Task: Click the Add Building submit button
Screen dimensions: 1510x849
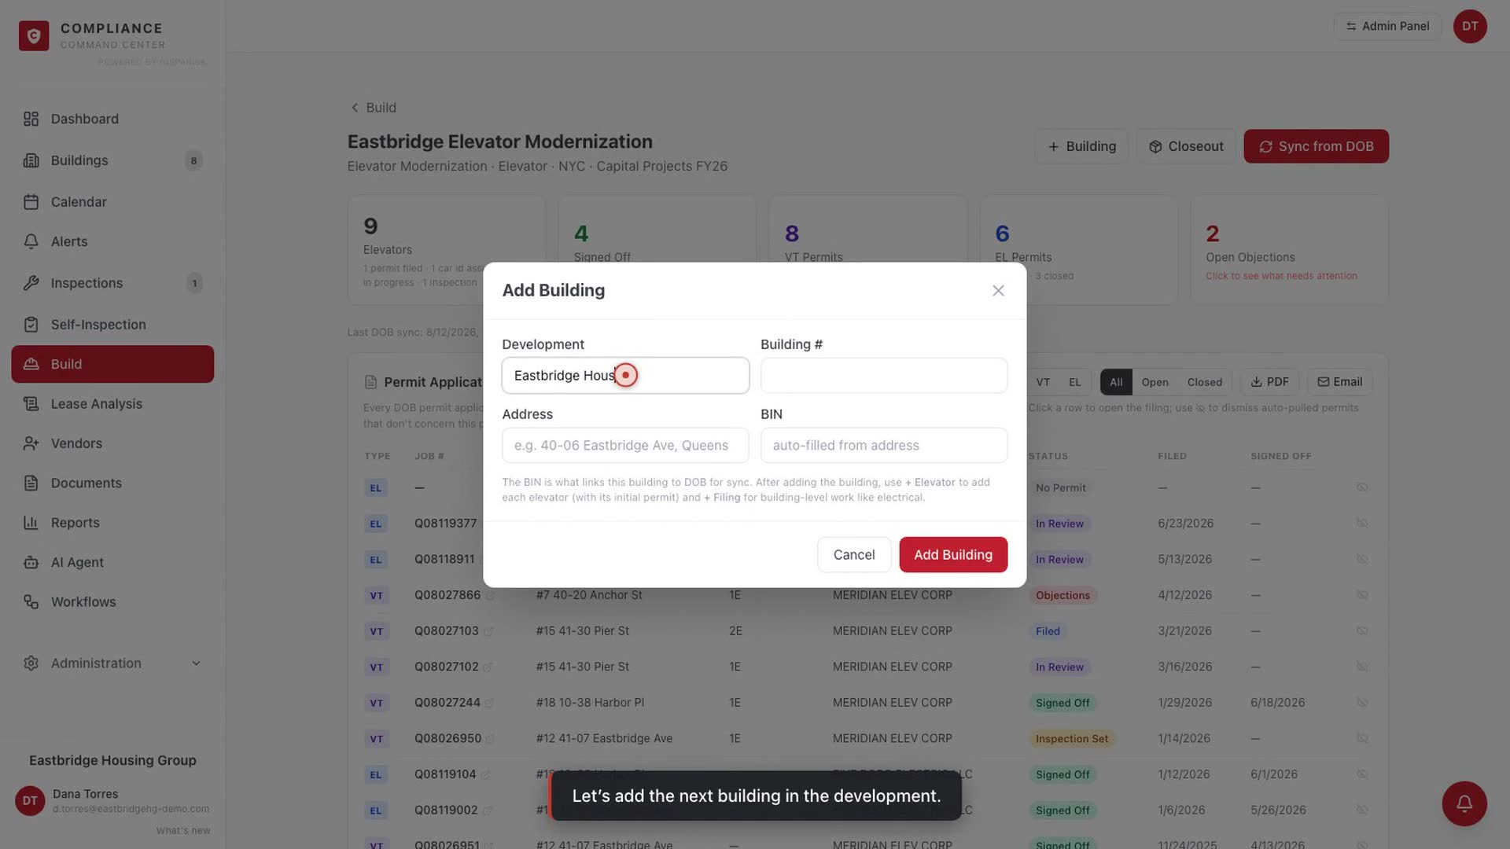Action: coord(953,555)
